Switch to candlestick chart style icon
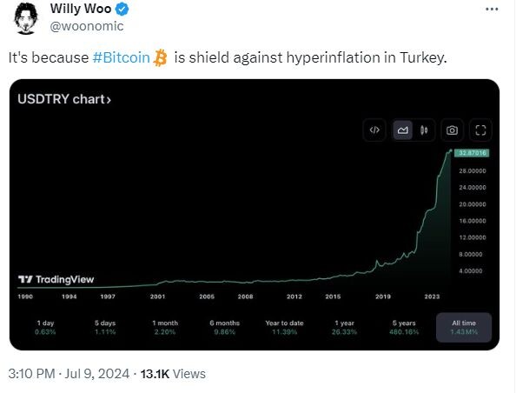 424,130
